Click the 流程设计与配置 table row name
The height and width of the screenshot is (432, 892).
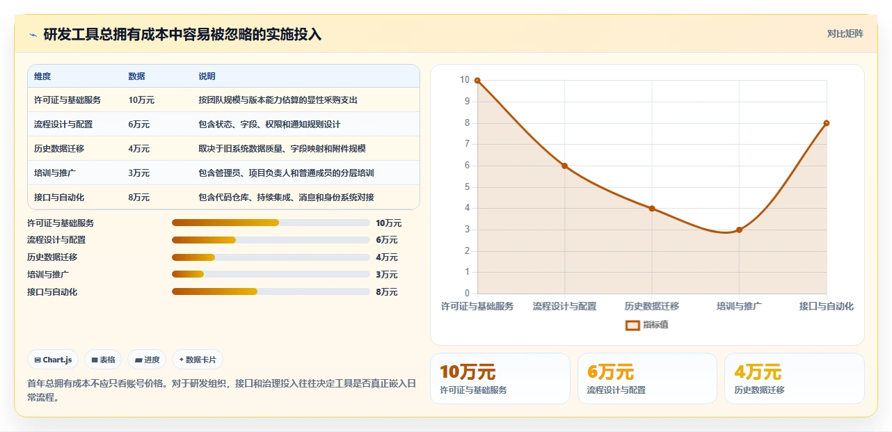pyautogui.click(x=63, y=125)
